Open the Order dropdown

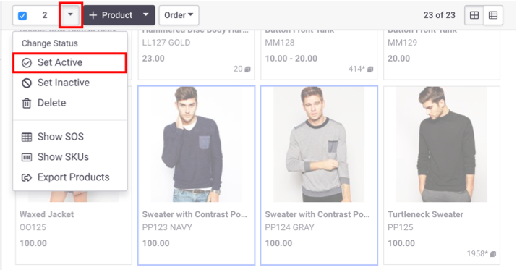pyautogui.click(x=179, y=15)
